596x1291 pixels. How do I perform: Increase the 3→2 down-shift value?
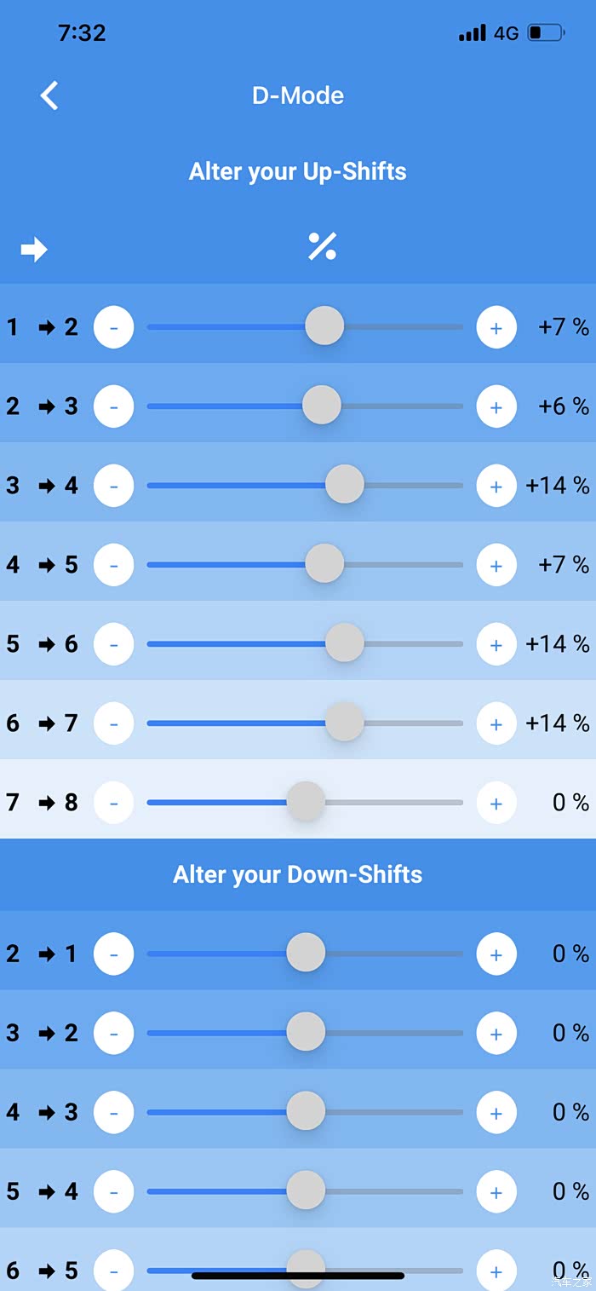[496, 1033]
